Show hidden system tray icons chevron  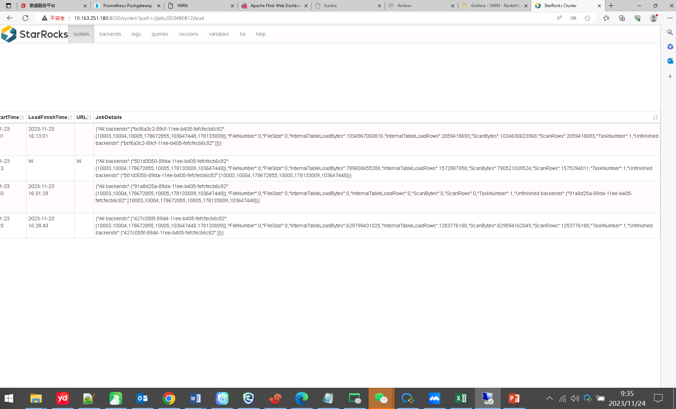coord(550,398)
